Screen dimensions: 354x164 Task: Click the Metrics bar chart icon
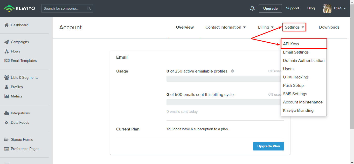pos(7,96)
